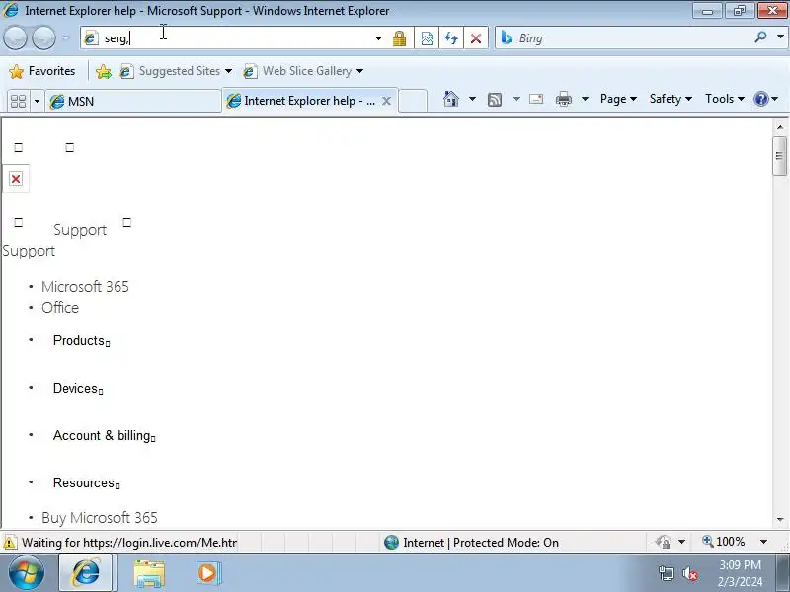Click the Stop loading button
The width and height of the screenshot is (790, 592).
[476, 38]
